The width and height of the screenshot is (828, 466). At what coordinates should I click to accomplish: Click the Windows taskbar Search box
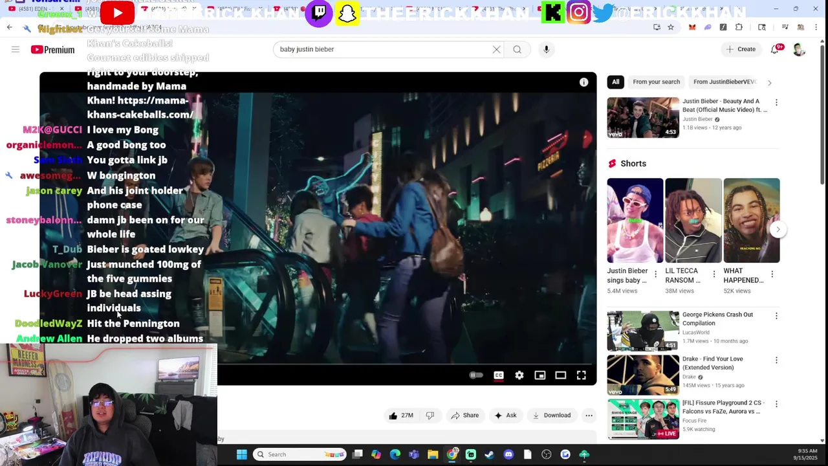(300, 454)
